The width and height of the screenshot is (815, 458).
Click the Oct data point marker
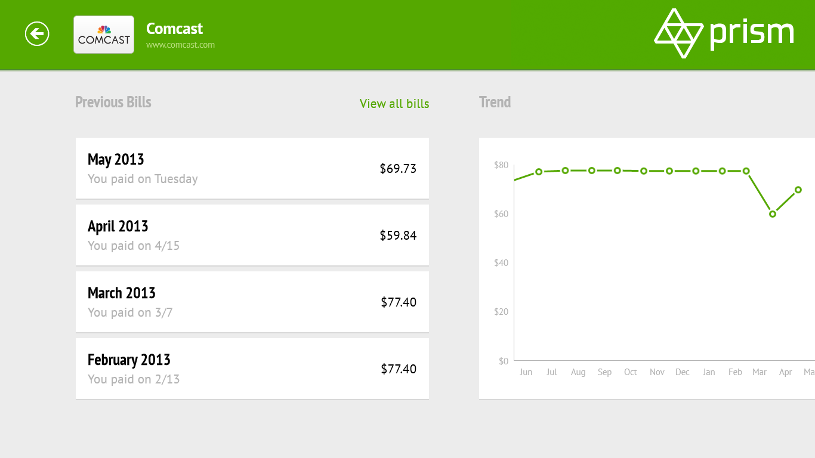pos(618,171)
